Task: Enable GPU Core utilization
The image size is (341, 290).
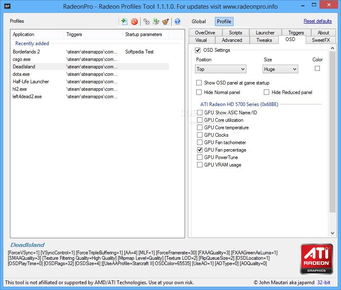Action: [200, 120]
